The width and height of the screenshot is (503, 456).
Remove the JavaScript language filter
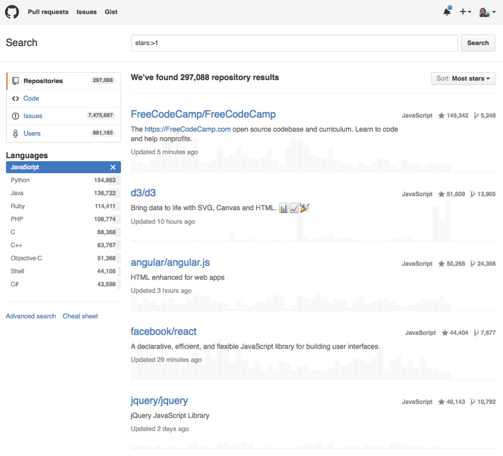click(113, 167)
